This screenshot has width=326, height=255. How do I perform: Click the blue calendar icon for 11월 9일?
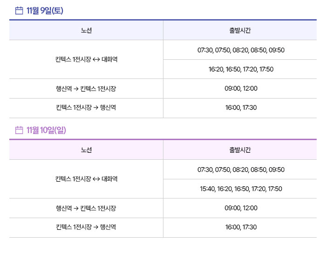point(19,10)
